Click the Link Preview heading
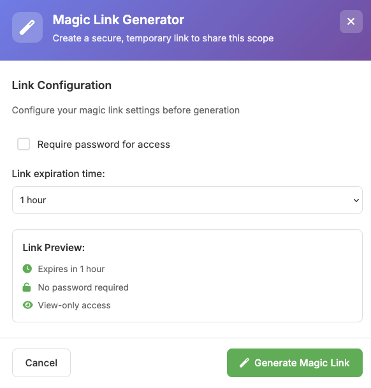The image size is (371, 388). [x=54, y=248]
